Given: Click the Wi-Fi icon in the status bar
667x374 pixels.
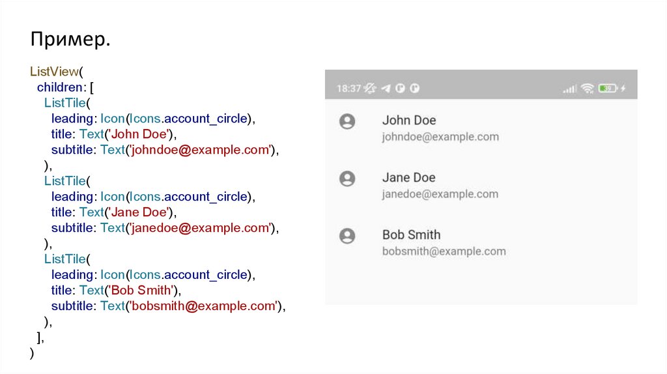Looking at the screenshot, I should (x=588, y=89).
